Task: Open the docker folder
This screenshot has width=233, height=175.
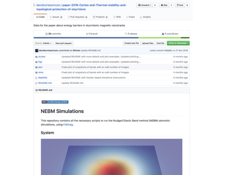Action: pyautogui.click(x=42, y=56)
